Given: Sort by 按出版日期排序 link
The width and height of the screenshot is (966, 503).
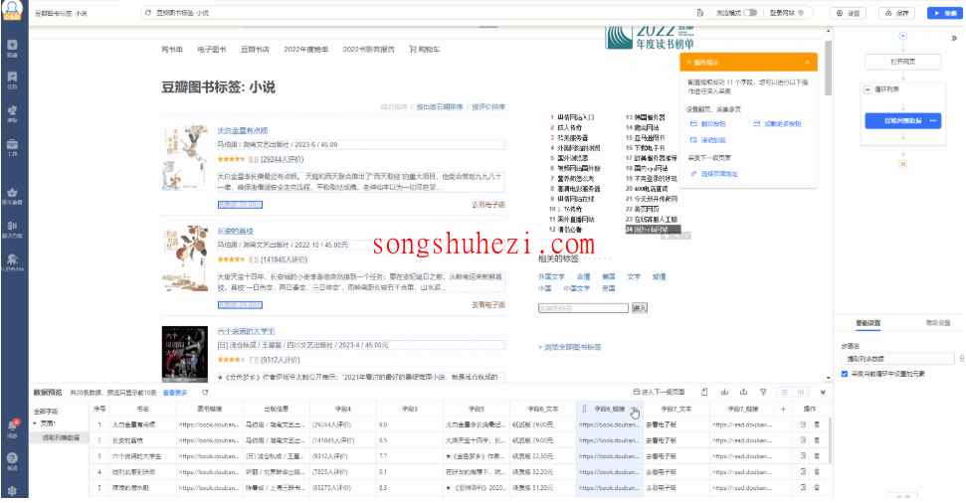Looking at the screenshot, I should pos(440,106).
